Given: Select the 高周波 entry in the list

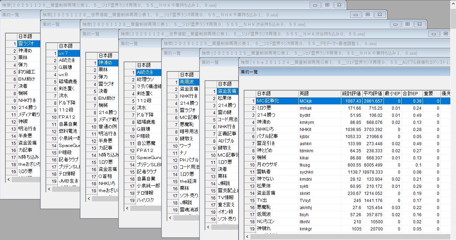Looking at the screenshot, I should point(189,82).
